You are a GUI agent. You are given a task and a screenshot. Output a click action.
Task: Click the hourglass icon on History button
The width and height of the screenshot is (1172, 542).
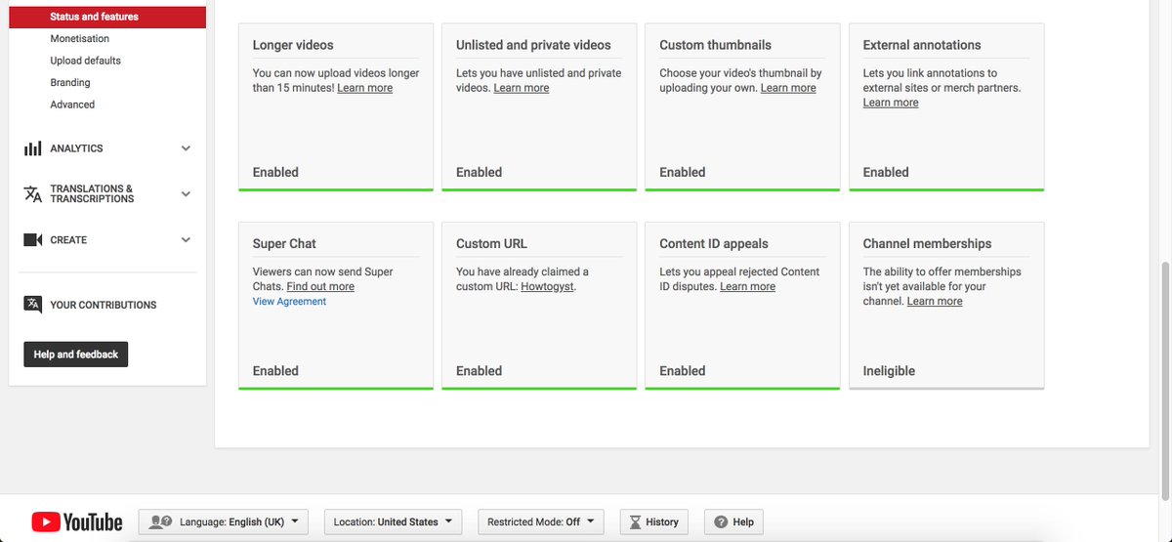pos(636,521)
